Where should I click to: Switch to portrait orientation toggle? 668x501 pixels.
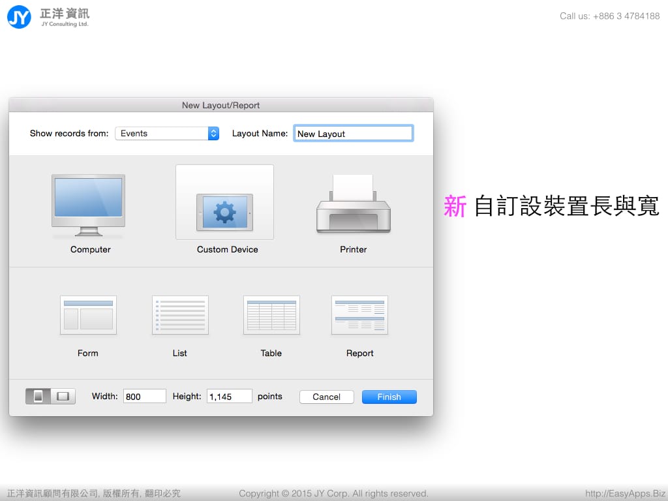pos(38,396)
